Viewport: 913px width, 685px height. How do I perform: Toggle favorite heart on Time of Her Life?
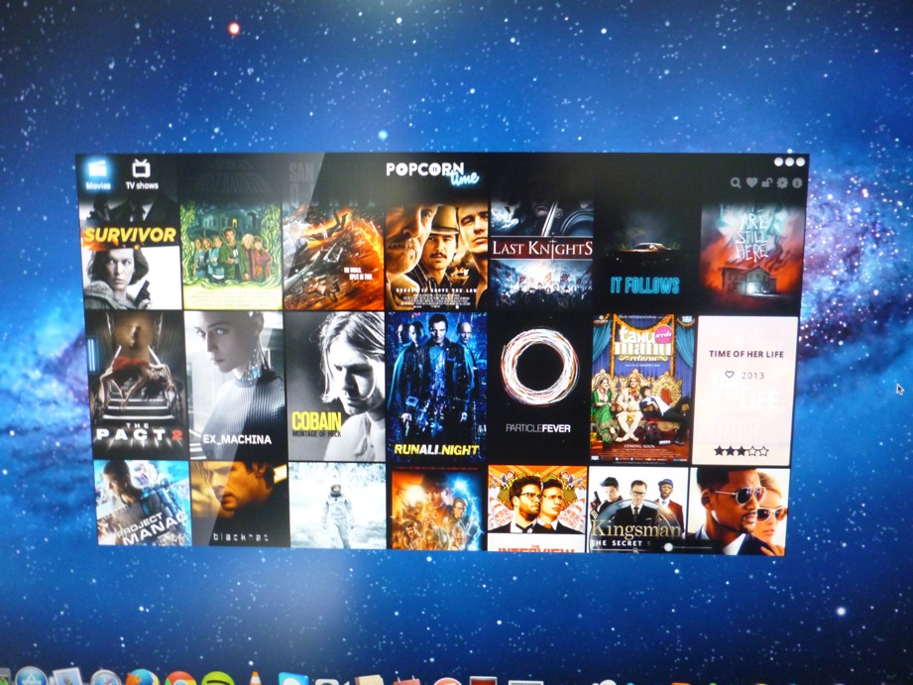click(729, 375)
